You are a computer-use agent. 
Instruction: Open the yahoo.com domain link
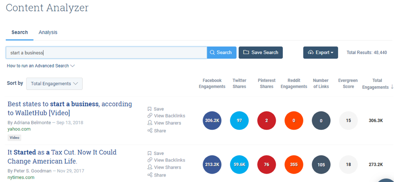tap(19, 129)
